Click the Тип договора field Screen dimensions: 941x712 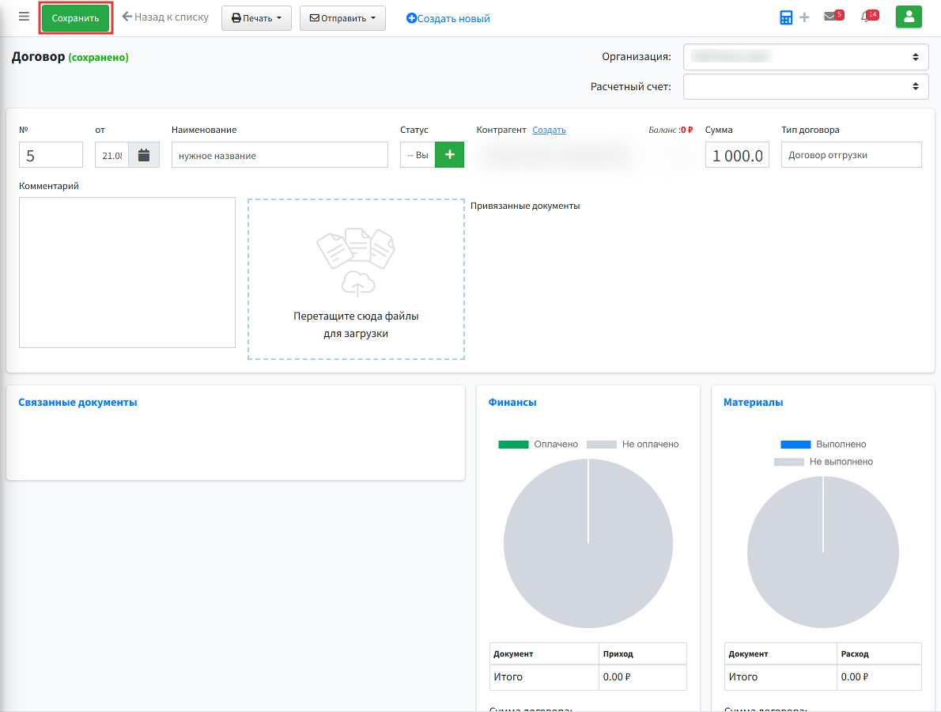pyautogui.click(x=851, y=155)
